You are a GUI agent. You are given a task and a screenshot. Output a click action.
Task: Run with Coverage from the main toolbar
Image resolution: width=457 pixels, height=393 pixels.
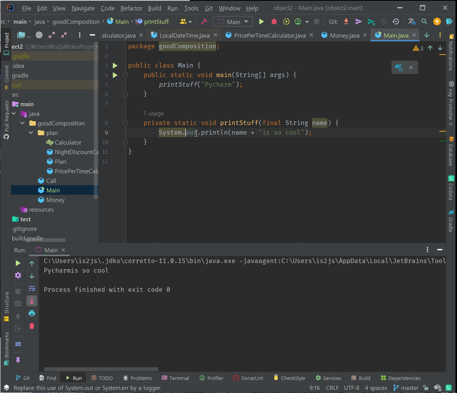click(x=286, y=22)
